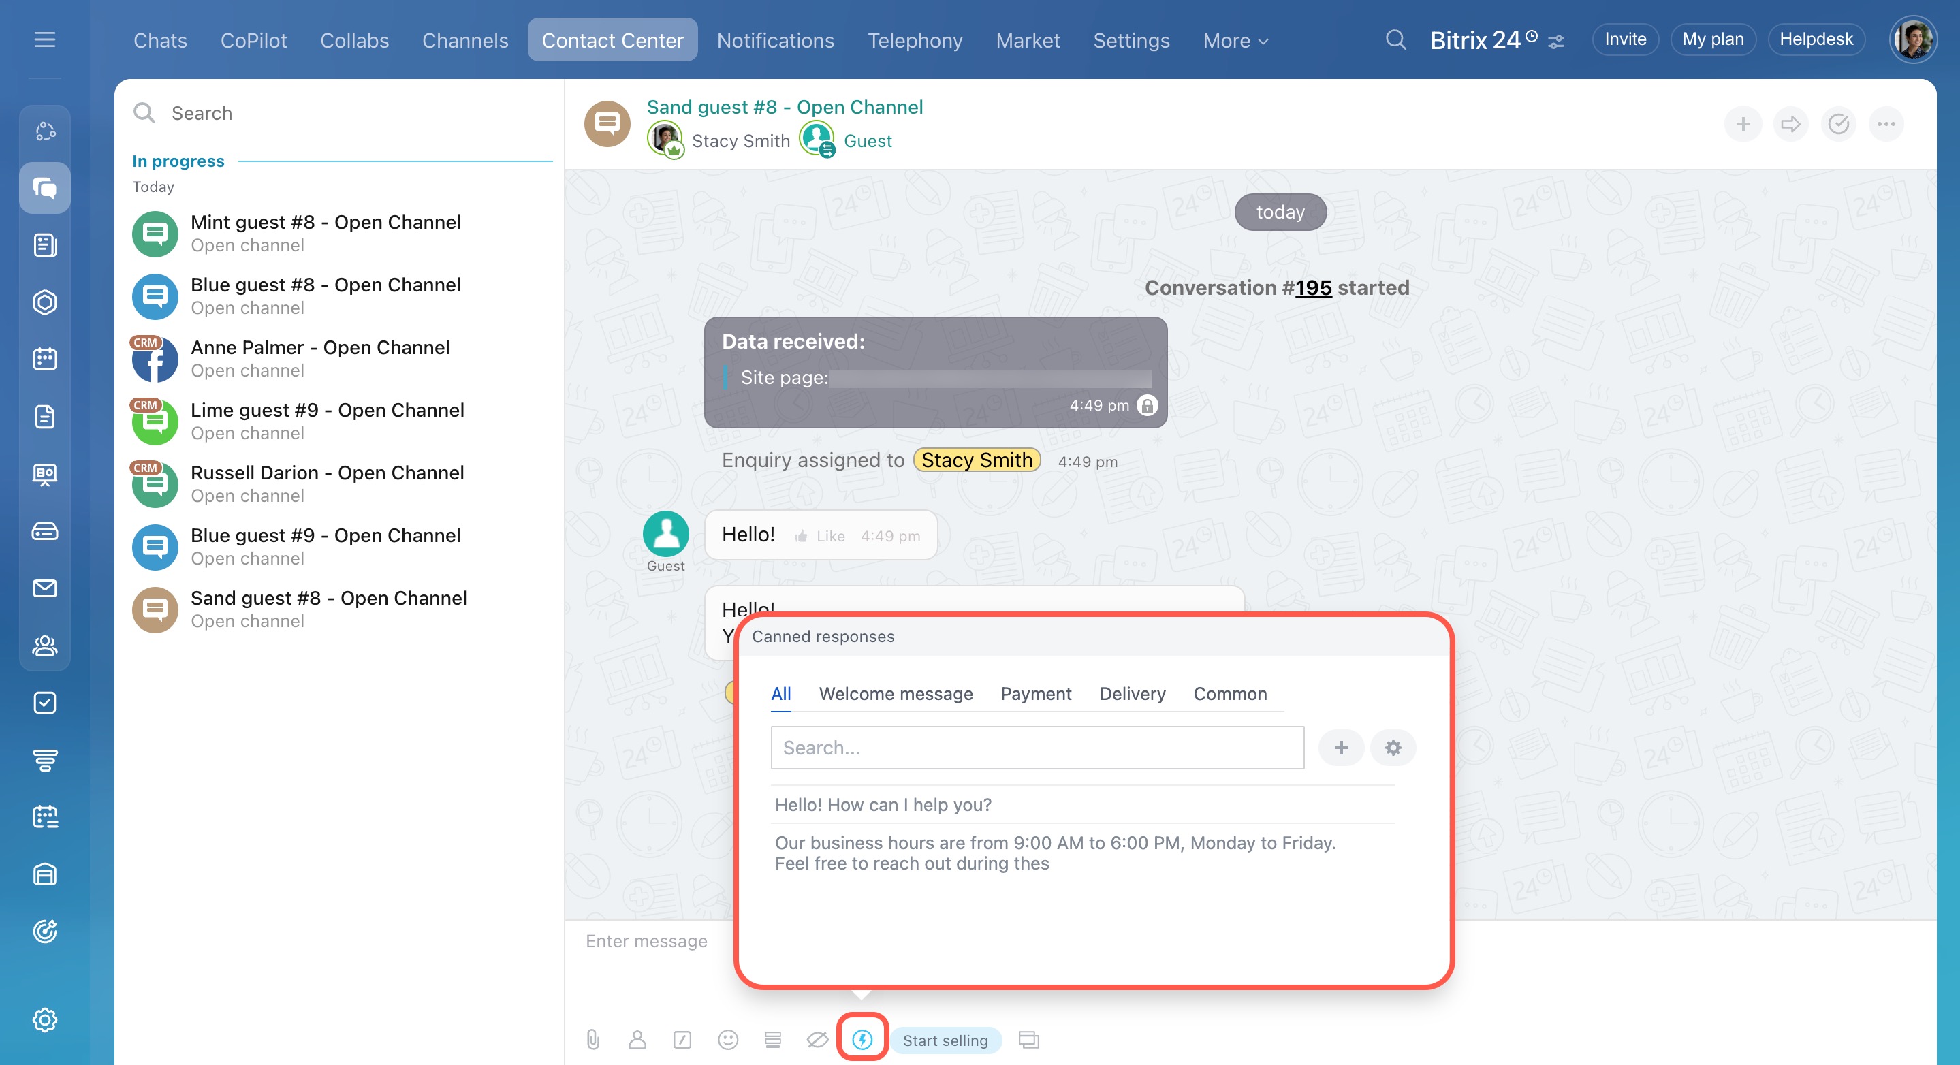This screenshot has height=1065, width=1960.
Task: Click the cards icon beside Start selling
Action: tap(1029, 1039)
